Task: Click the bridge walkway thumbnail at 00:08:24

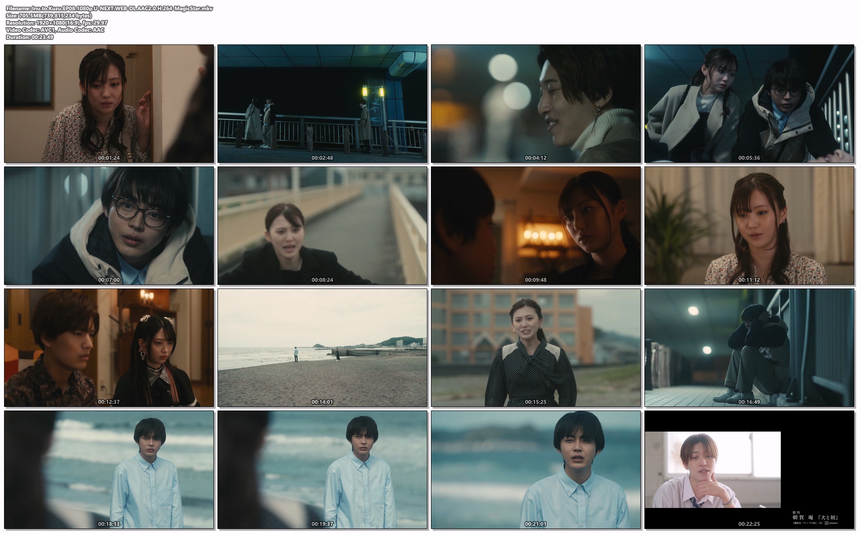Action: tap(322, 226)
